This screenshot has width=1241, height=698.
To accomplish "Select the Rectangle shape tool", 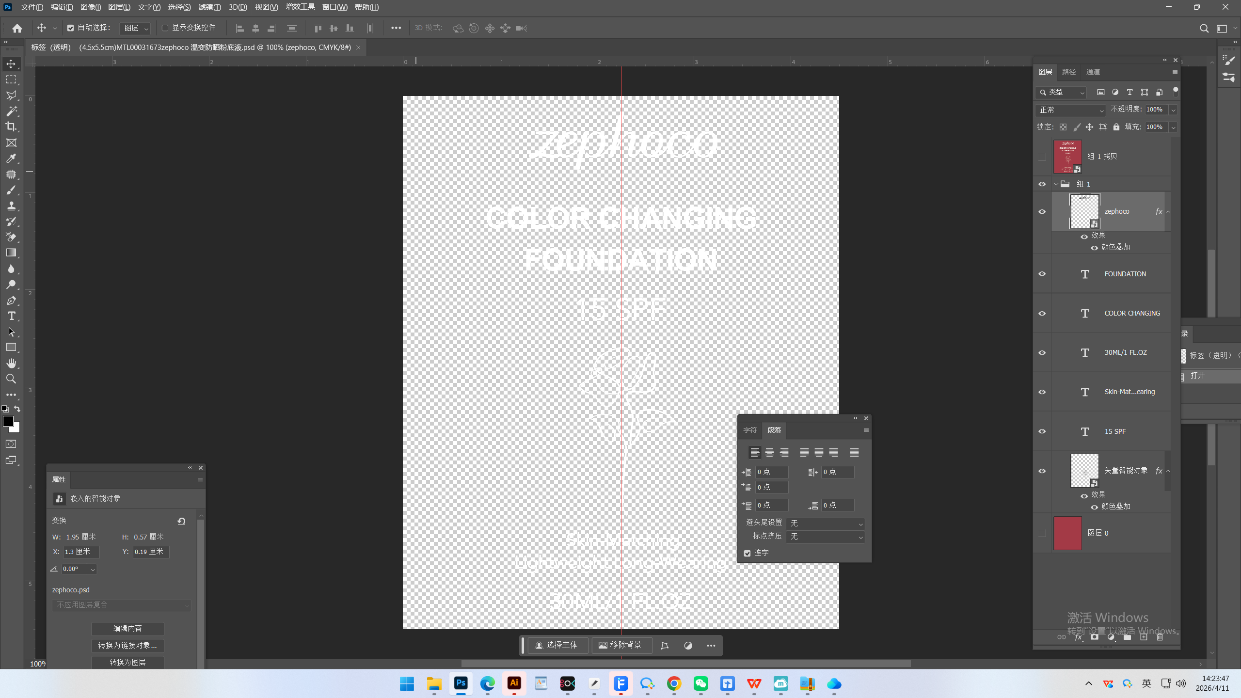I will click(11, 348).
